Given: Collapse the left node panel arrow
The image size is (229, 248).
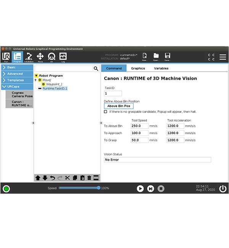Looking at the screenshot, I should pos(33,123).
